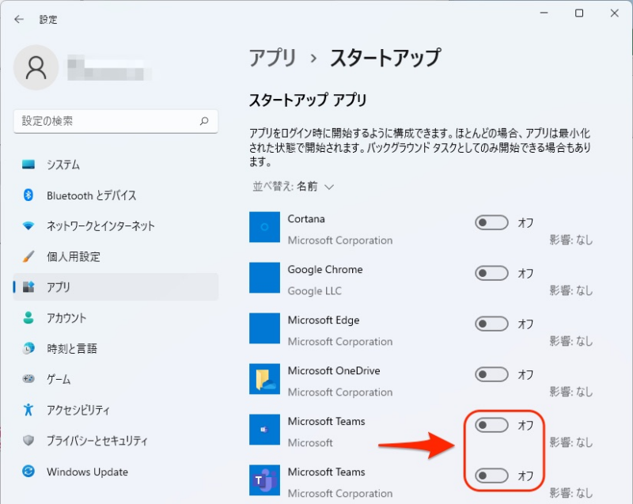Toggle Microsoft Edge startup switch
This screenshot has width=633, height=504.
pyautogui.click(x=491, y=324)
